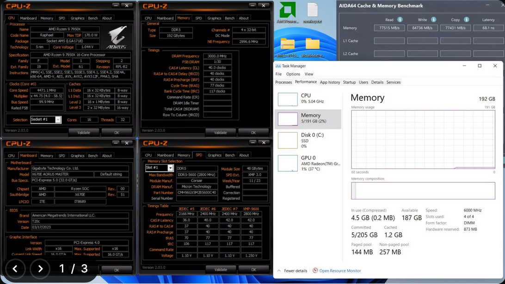505x284 pixels.
Task: Open Mainboard tab in top-left CPU-Z window
Action: tap(28, 19)
